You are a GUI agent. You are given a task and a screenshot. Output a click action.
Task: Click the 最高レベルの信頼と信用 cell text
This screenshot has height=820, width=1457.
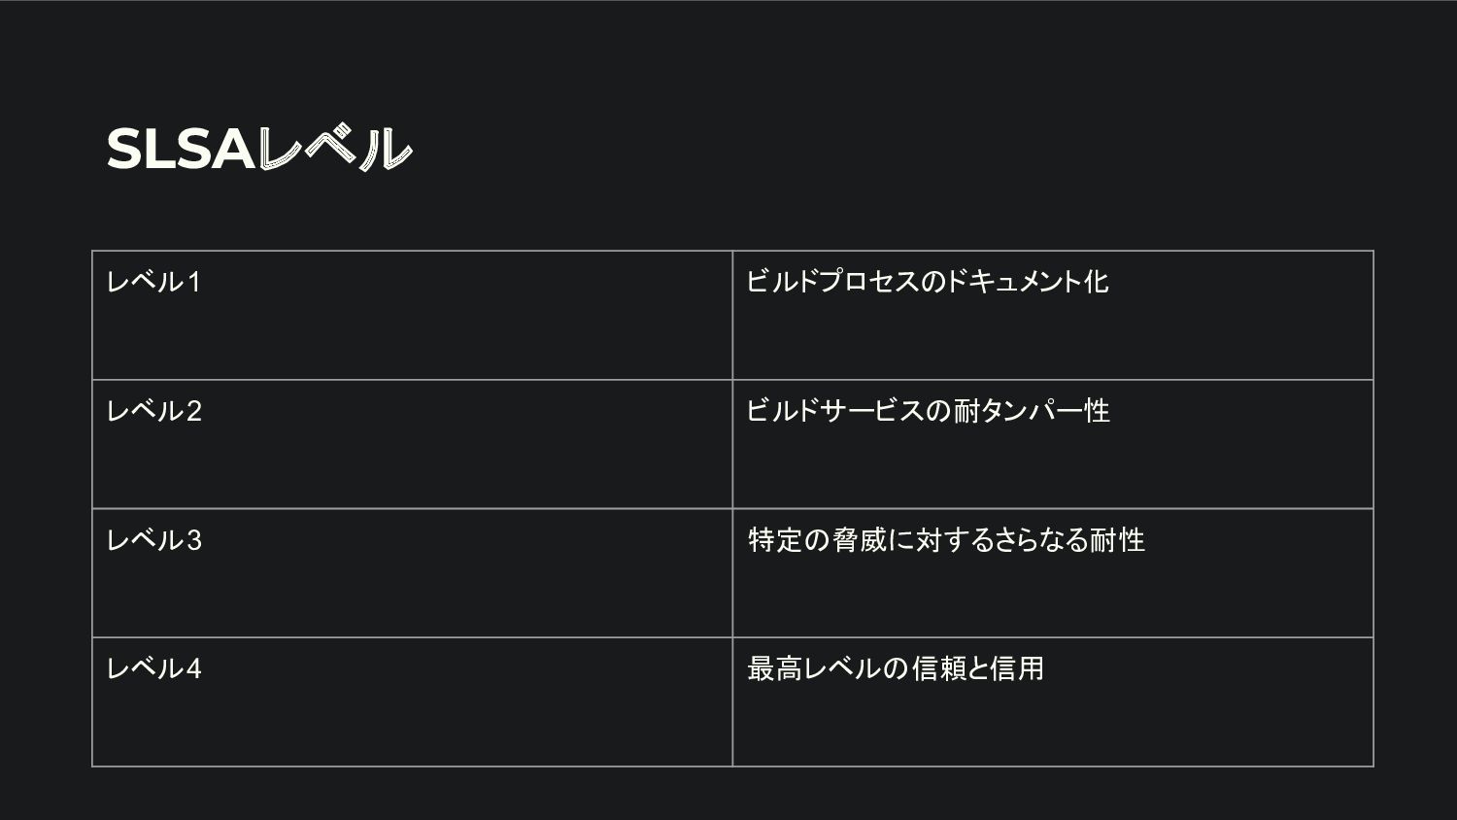point(896,668)
